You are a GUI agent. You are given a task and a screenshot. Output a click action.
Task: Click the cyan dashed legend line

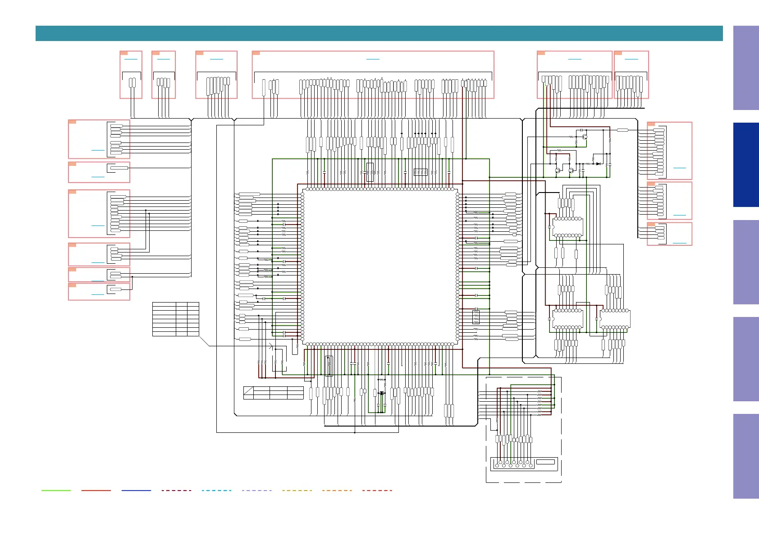pos(216,491)
